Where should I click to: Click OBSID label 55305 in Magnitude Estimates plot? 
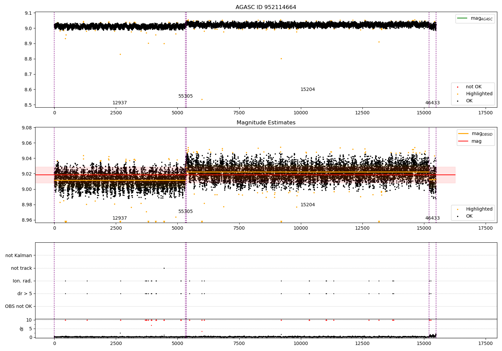click(185, 212)
